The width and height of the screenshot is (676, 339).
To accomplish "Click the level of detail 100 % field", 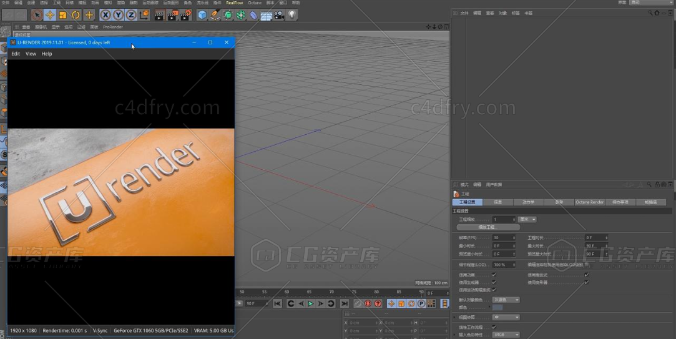I will [504, 265].
